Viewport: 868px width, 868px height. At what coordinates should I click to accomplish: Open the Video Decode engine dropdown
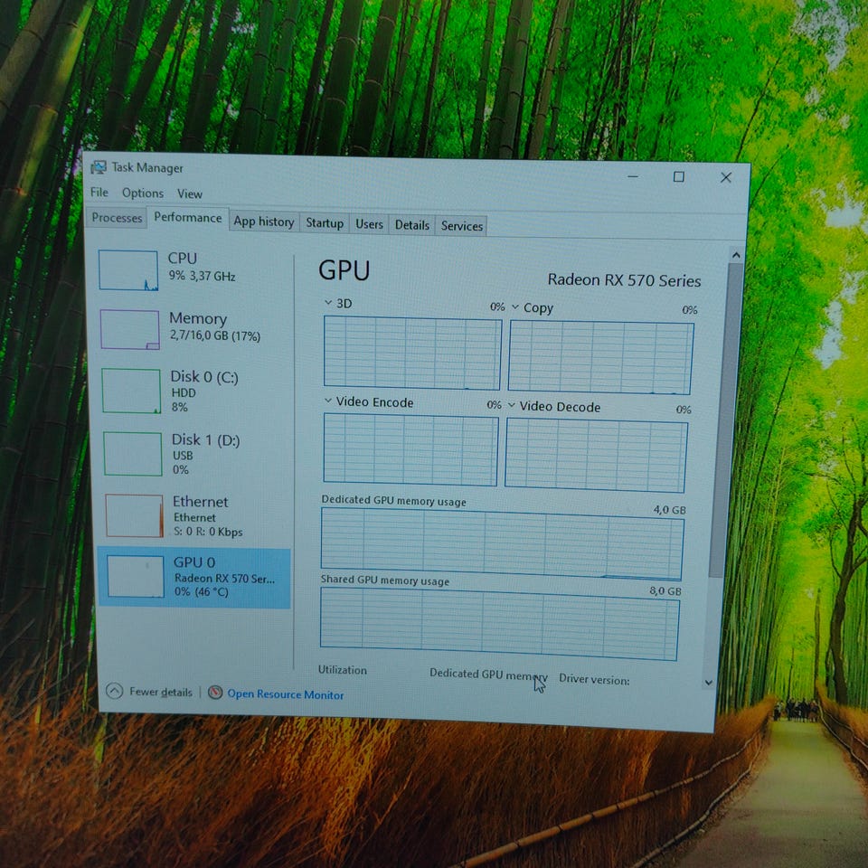tap(512, 405)
